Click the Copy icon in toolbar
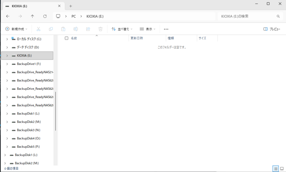The width and height of the screenshot is (286, 172). tap(51, 29)
